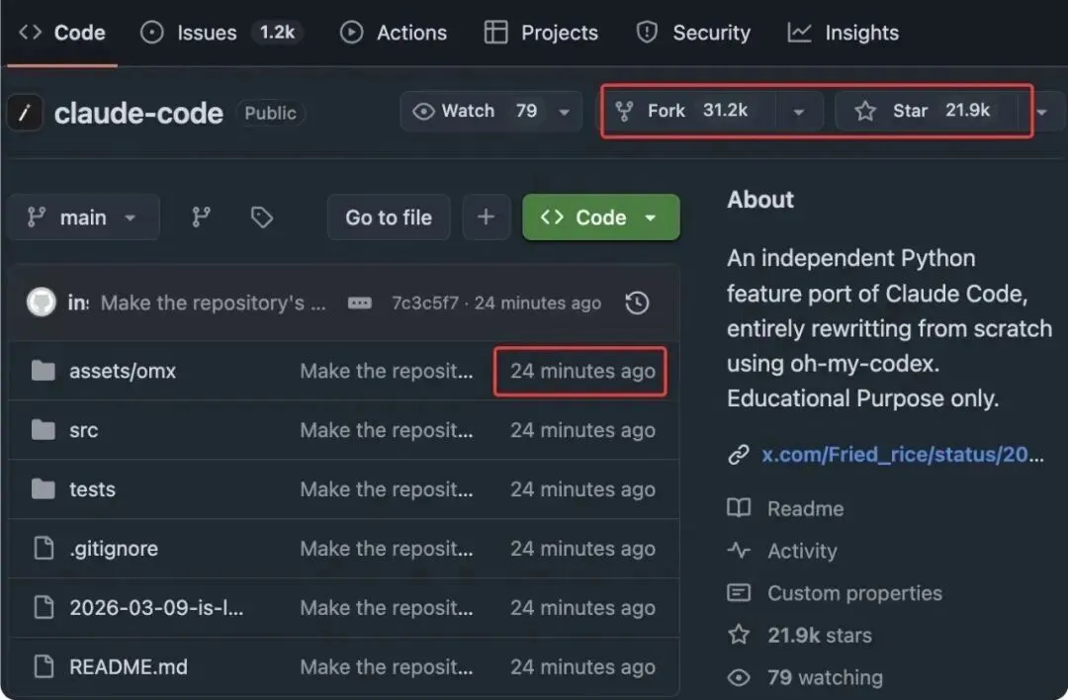1068x700 pixels.
Task: Click the commit author avatar
Action: (x=42, y=303)
